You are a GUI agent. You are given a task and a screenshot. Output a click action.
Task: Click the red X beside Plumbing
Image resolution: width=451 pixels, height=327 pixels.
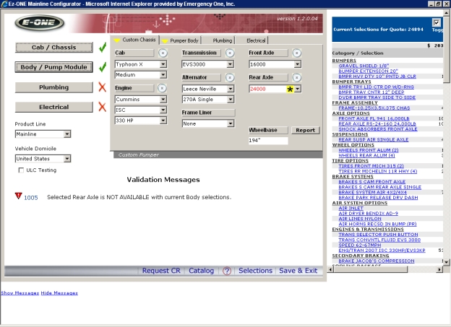click(103, 87)
